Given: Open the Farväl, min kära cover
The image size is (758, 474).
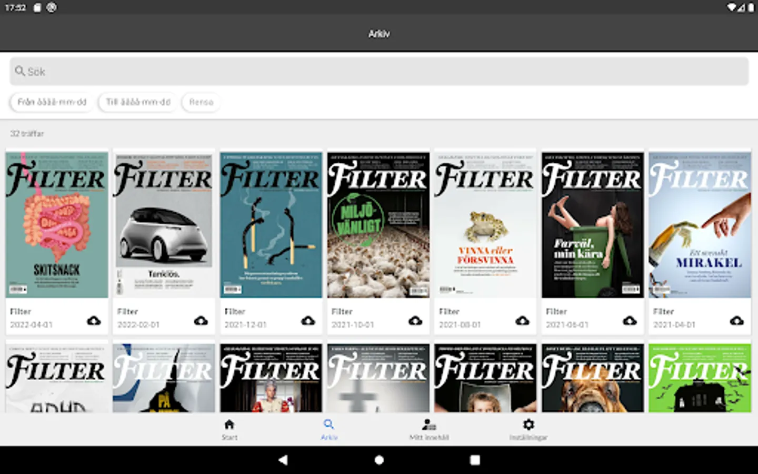Looking at the screenshot, I should 593,225.
